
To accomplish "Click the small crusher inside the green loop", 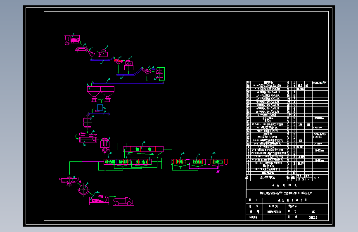I will pyautogui.click(x=159, y=74).
